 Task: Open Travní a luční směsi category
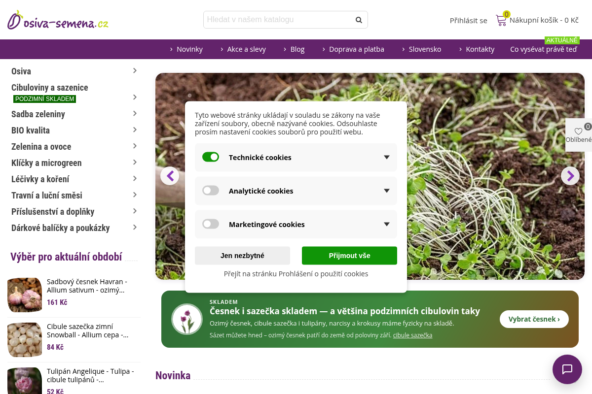(x=47, y=195)
